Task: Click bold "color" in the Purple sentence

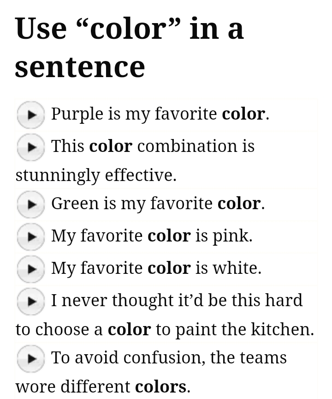Action: pyautogui.click(x=243, y=114)
